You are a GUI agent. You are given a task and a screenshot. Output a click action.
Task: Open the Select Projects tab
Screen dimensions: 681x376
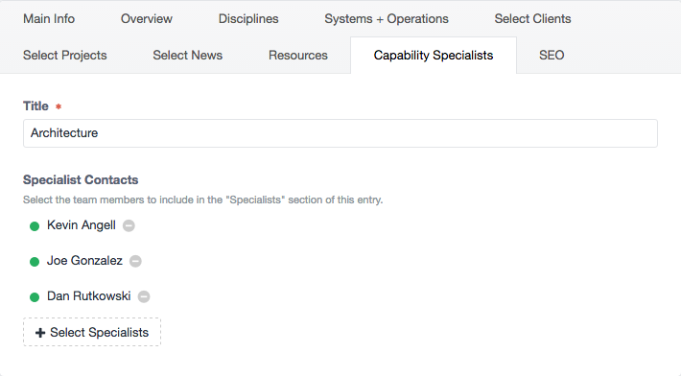(64, 55)
